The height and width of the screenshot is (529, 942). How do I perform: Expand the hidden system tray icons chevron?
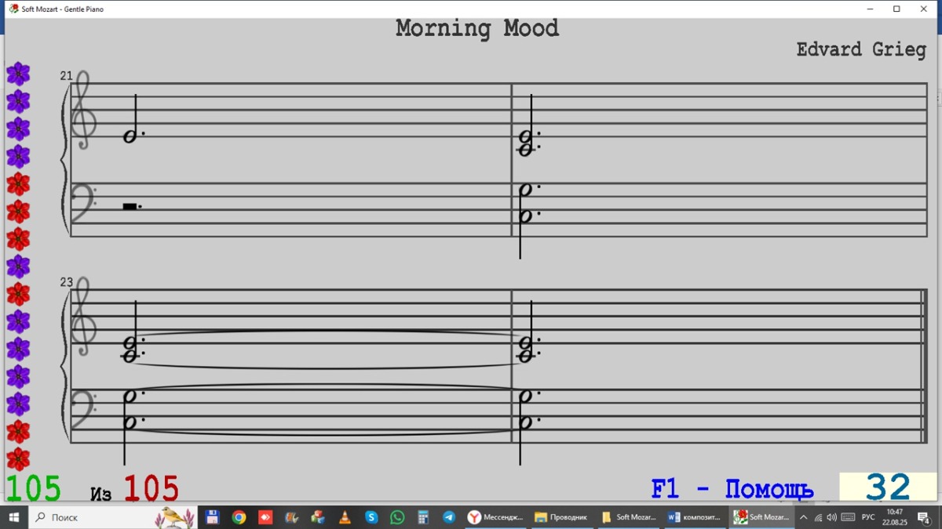pos(803,517)
